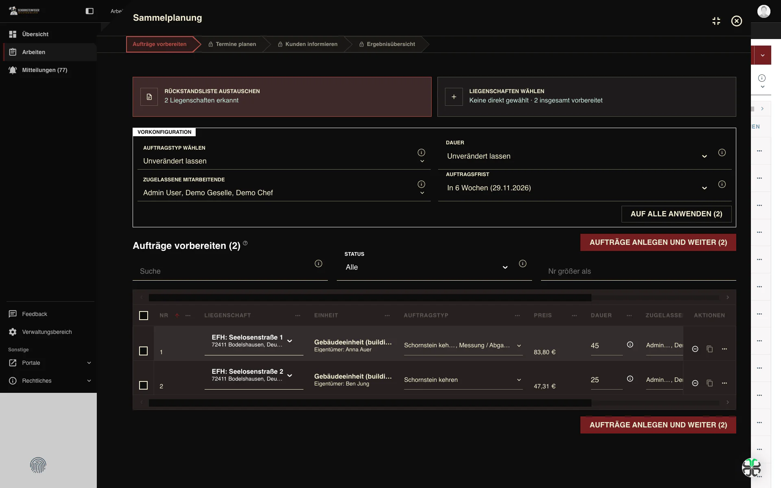Expand EFH: Seelosenstraße 1 property selector

290,341
